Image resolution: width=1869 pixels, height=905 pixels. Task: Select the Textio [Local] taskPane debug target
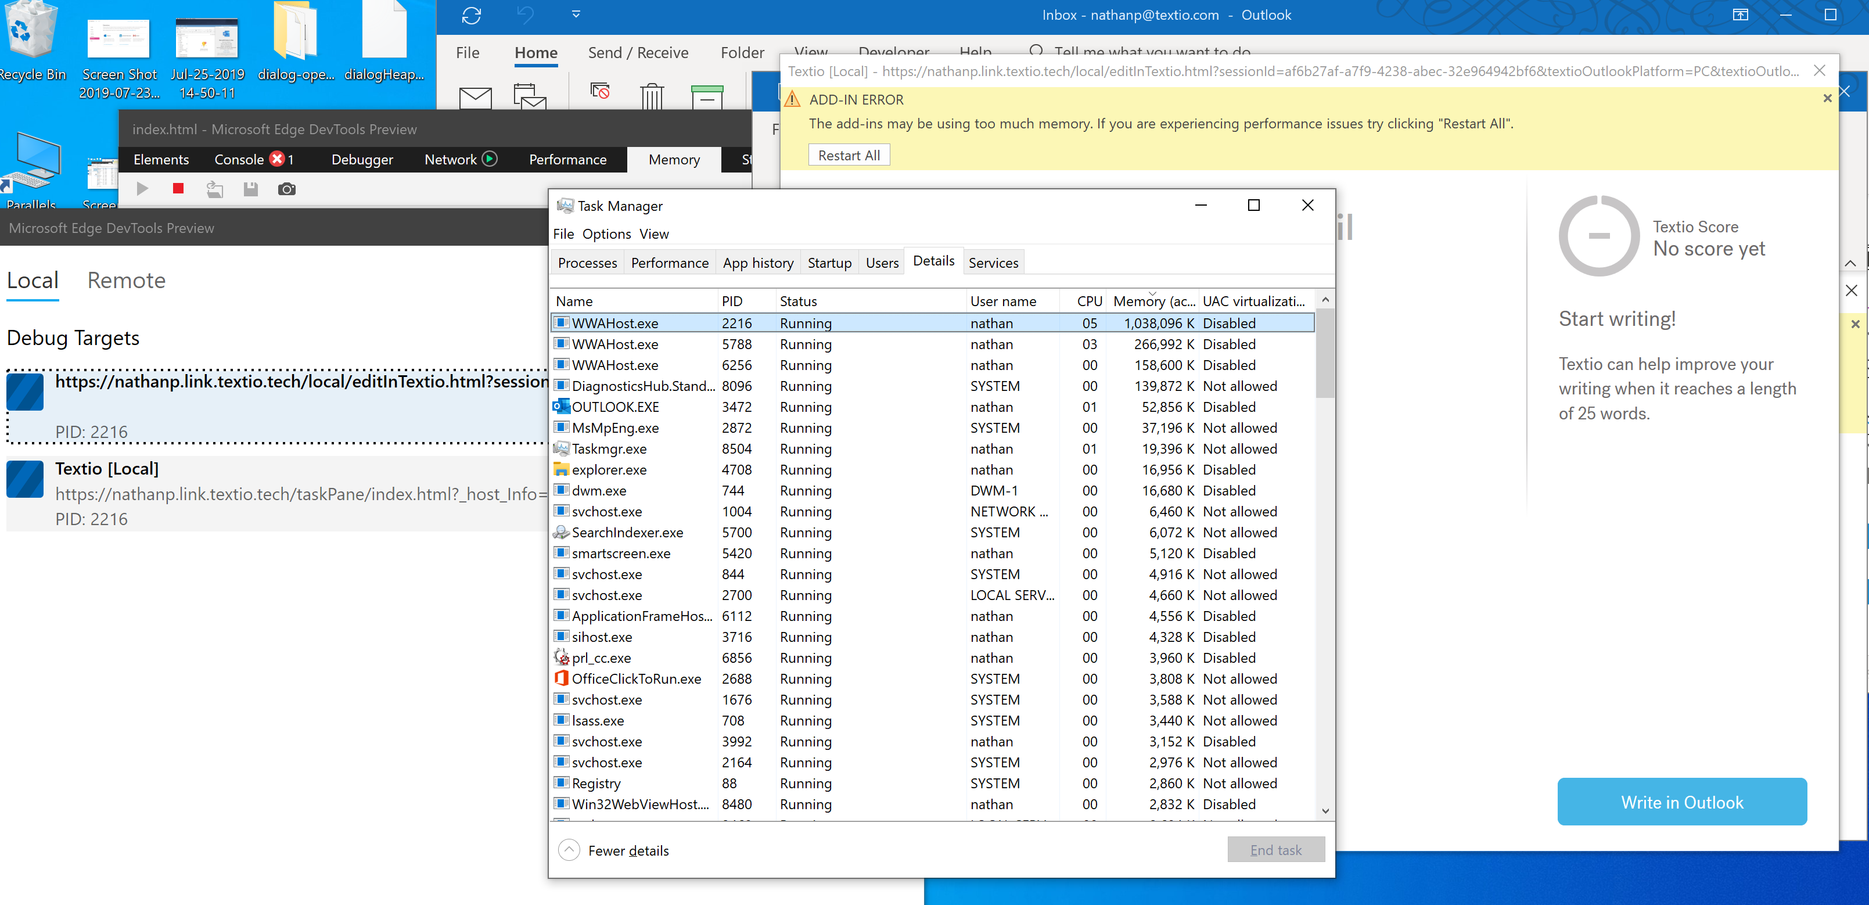click(x=277, y=494)
